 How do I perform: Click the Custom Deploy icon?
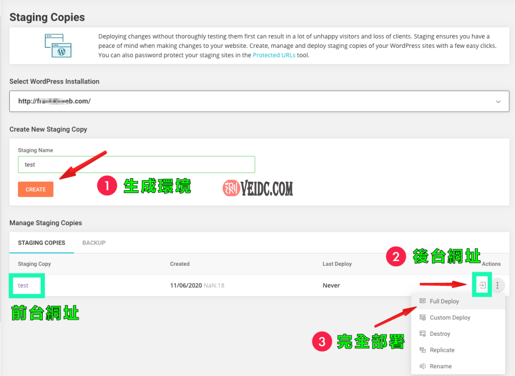coord(422,317)
